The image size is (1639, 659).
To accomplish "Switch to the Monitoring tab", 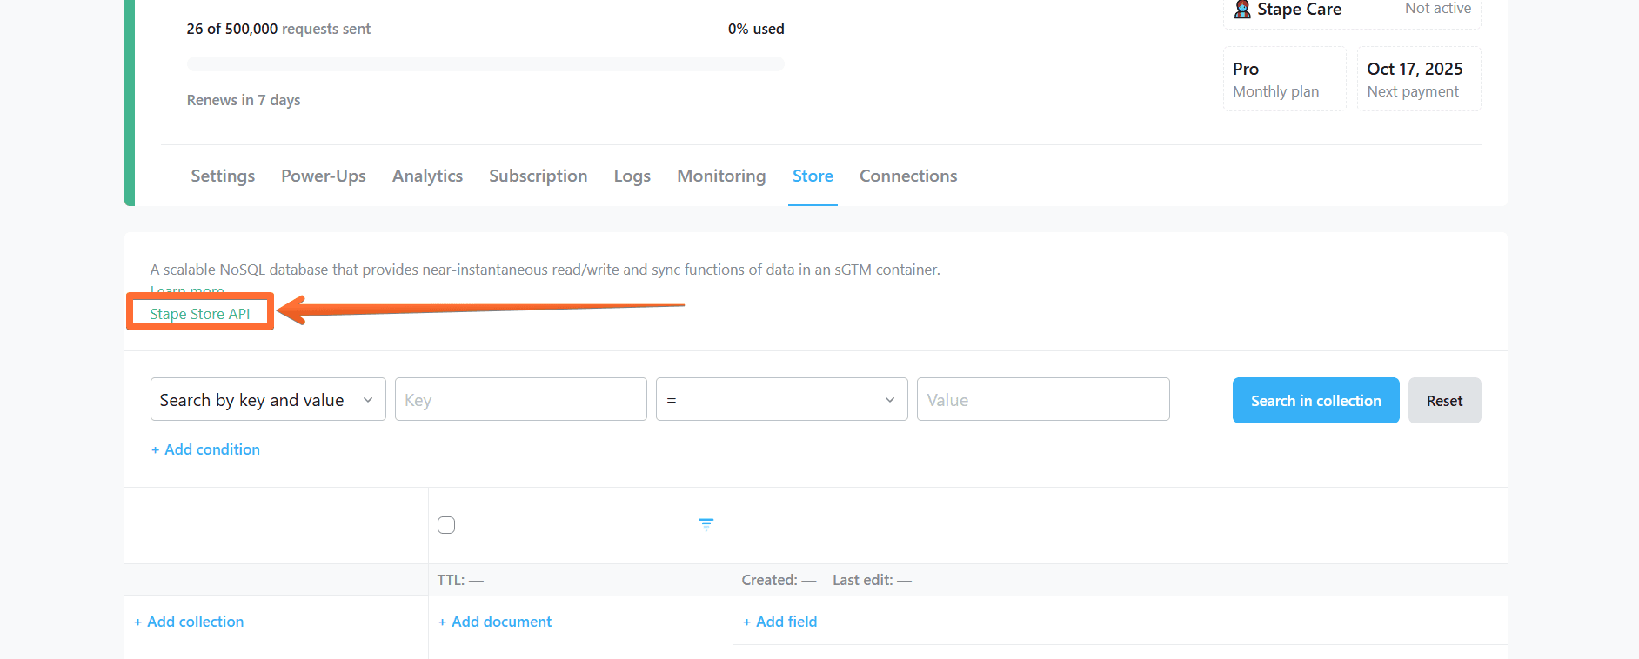I will 721,176.
